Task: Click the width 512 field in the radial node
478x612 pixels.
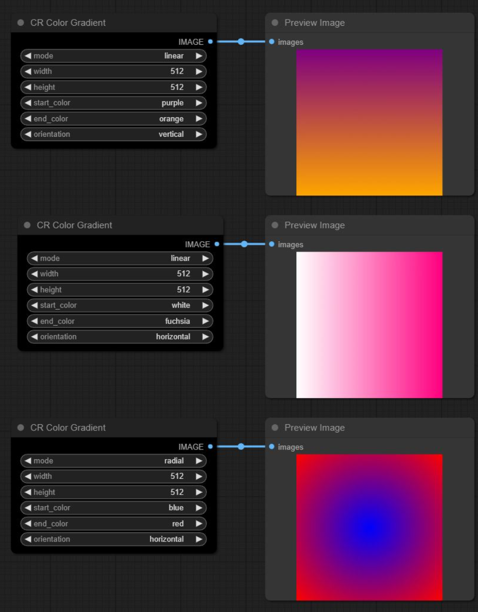Action: pos(113,476)
